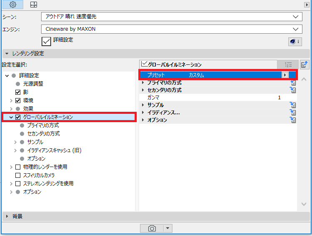Toggle the 詳細設定 checkbox under engine
The height and width of the screenshot is (236, 312).
pyautogui.click(x=46, y=42)
